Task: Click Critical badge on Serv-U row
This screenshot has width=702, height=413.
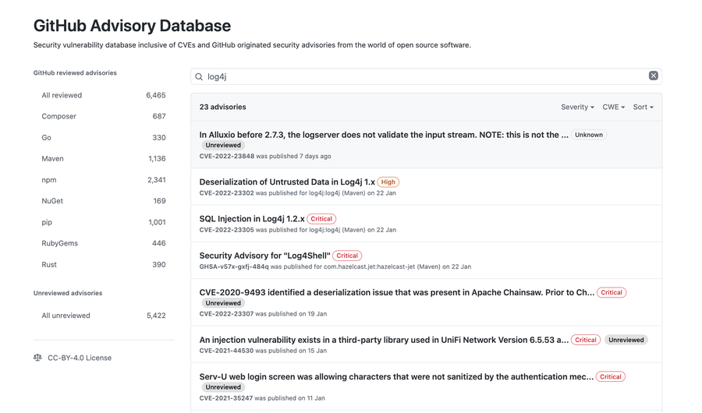Action: coord(611,376)
